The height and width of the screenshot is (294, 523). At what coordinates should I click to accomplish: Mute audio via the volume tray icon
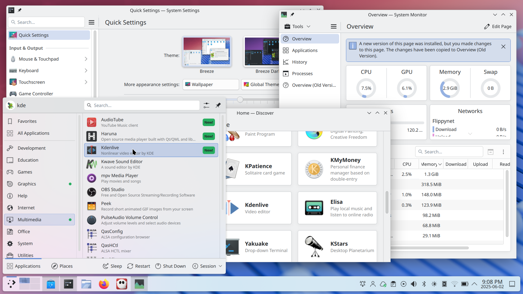[x=414, y=284]
